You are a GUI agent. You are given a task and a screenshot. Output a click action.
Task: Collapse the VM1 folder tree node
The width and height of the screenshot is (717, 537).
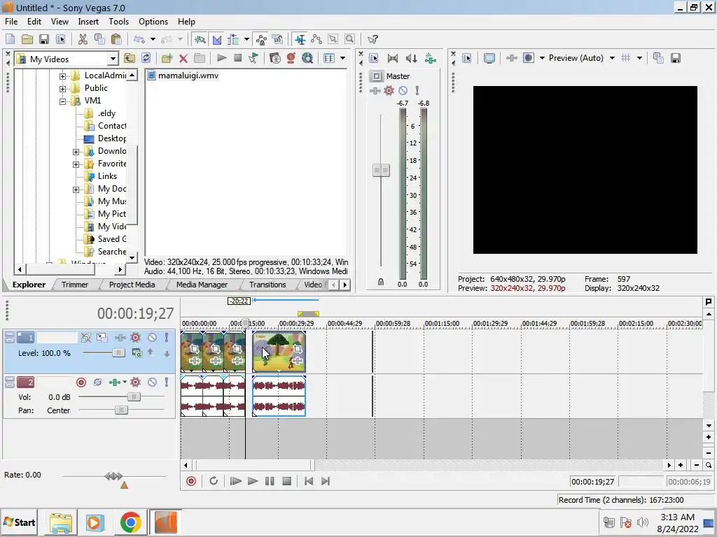tap(62, 101)
